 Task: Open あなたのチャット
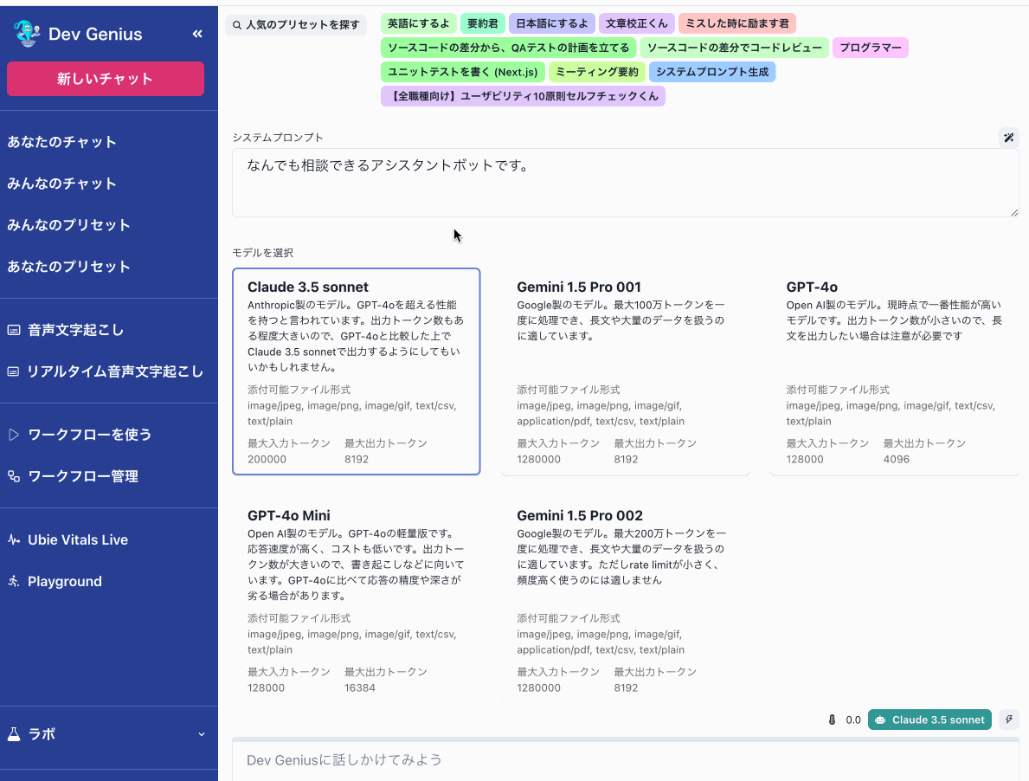(x=61, y=142)
